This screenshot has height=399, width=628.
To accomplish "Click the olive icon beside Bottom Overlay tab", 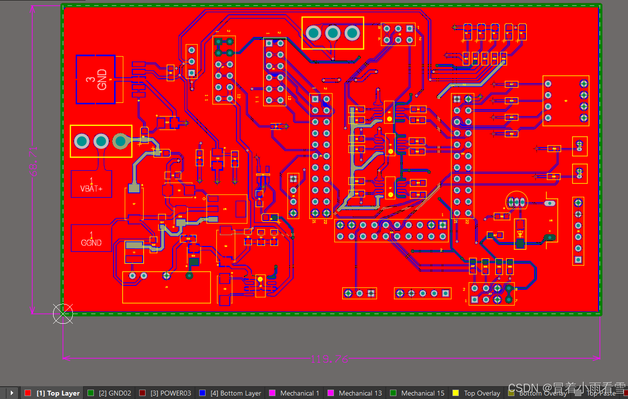I will 511,393.
